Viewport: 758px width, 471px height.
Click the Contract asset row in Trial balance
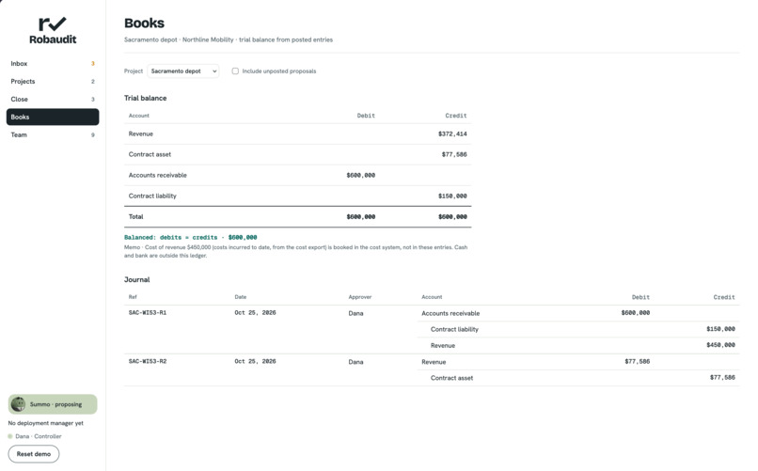point(298,154)
